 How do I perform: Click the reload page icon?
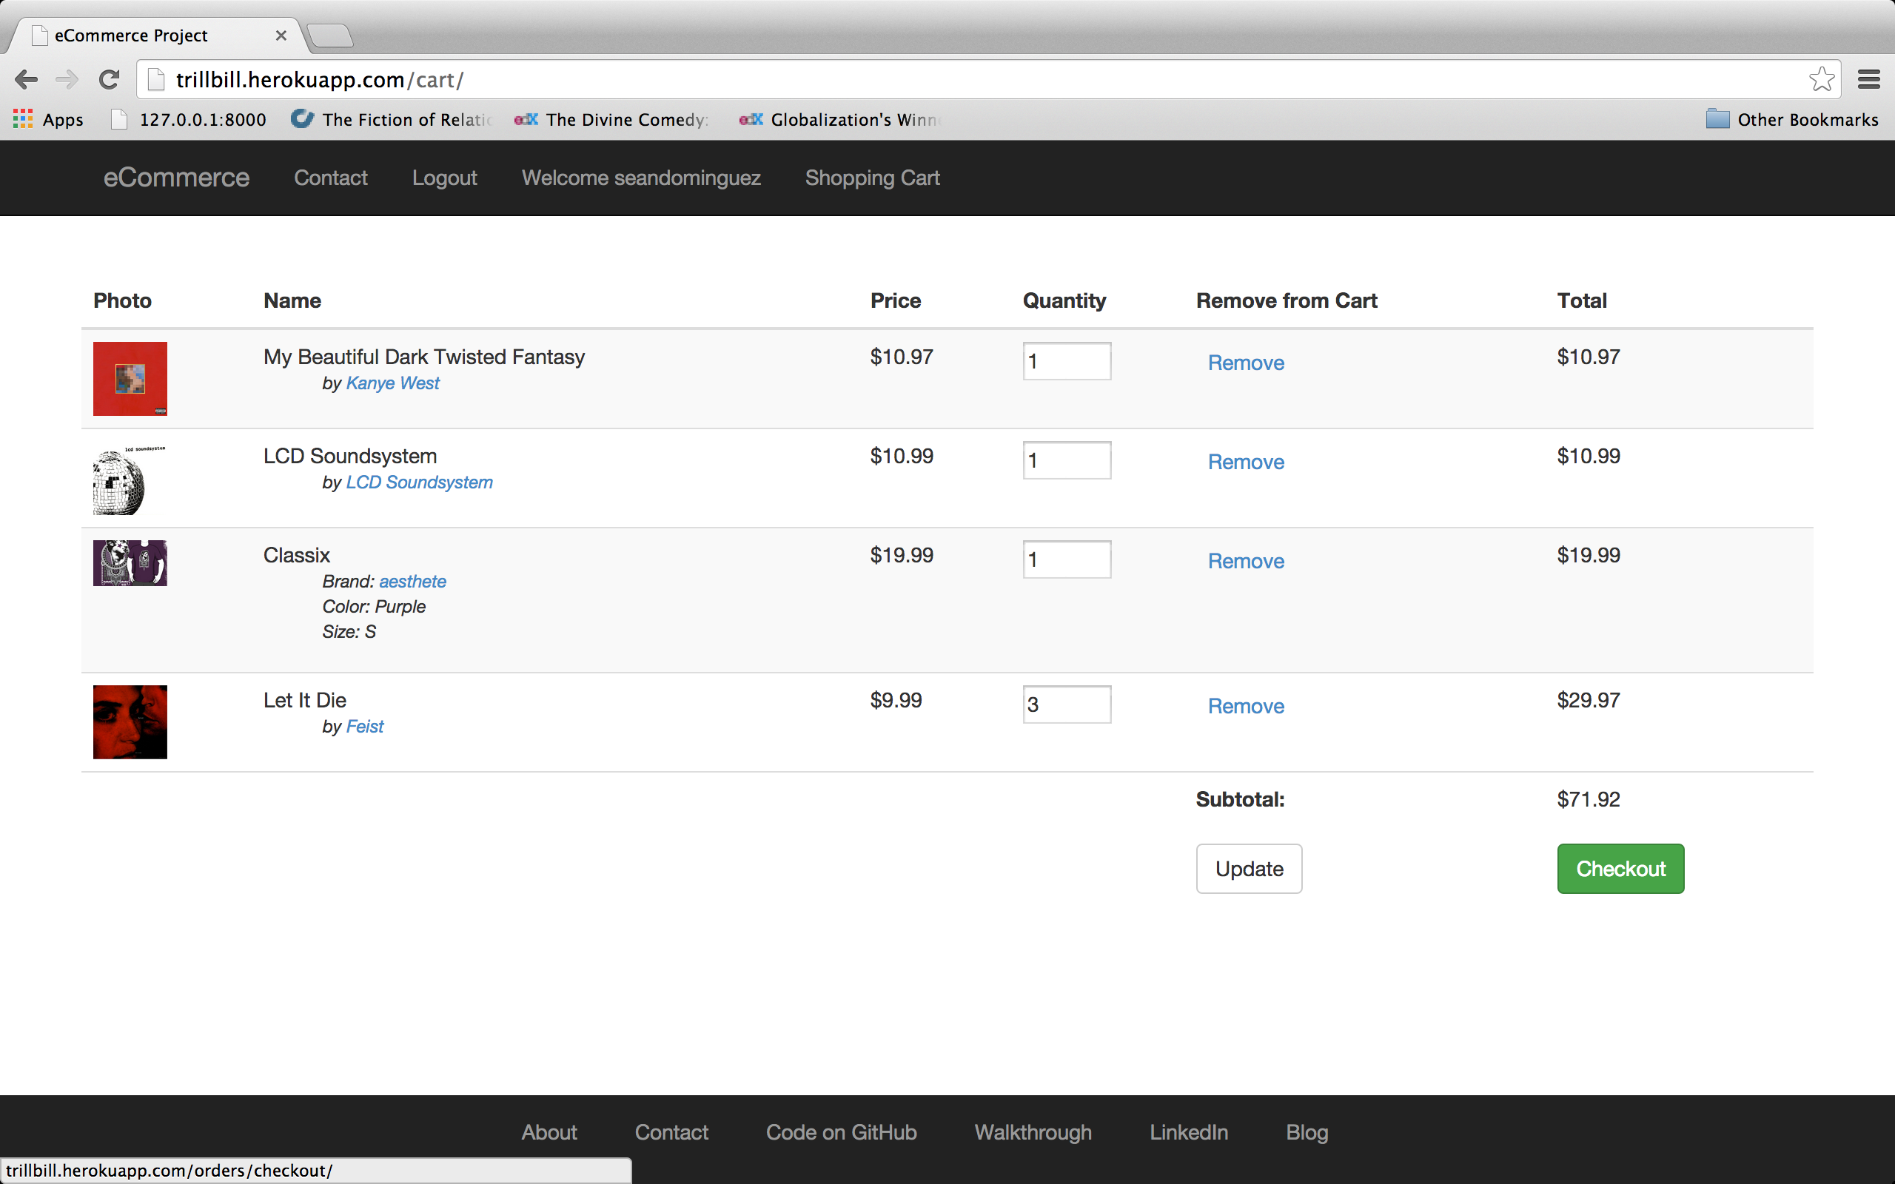click(x=109, y=79)
